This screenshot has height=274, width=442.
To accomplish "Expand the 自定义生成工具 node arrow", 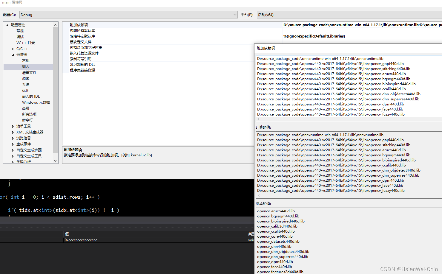I will (x=13, y=156).
